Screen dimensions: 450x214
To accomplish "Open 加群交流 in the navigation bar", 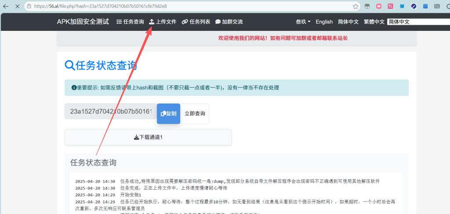I will coord(229,22).
